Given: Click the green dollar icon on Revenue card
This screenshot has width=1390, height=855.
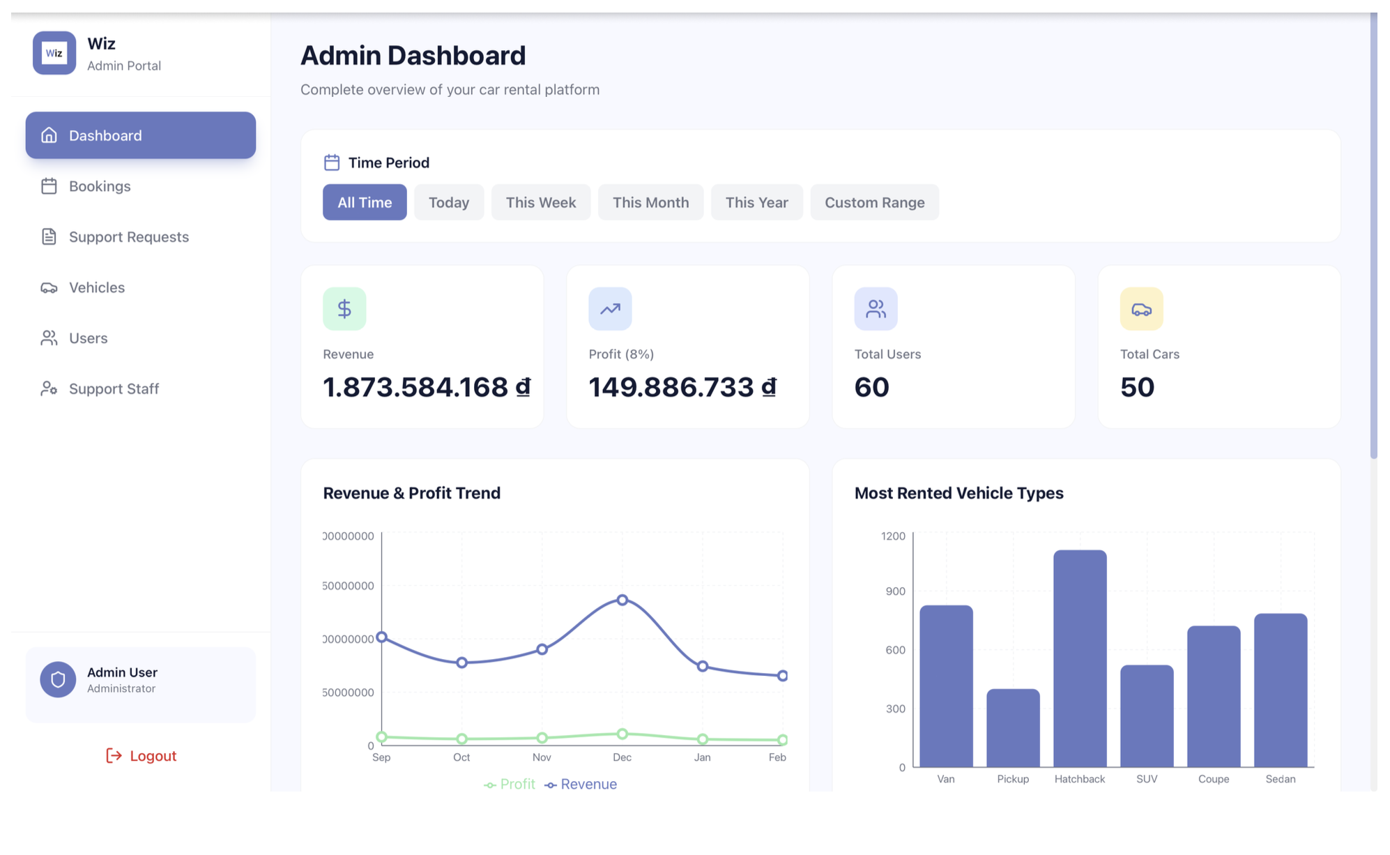Looking at the screenshot, I should pos(344,309).
